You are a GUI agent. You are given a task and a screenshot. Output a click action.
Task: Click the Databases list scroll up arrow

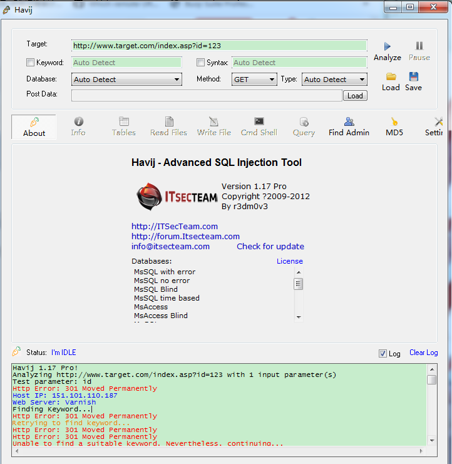[x=299, y=272]
